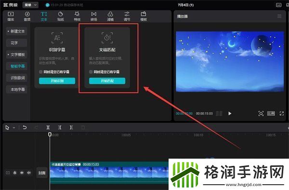The height and width of the screenshot is (190, 289).
Task: Open the 转场 transitions tab
Action: coord(93,16)
